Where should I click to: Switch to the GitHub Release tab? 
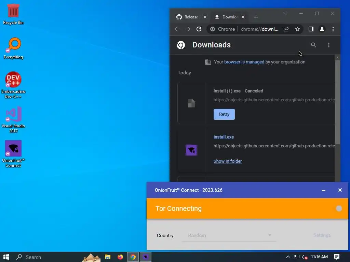pyautogui.click(x=188, y=17)
